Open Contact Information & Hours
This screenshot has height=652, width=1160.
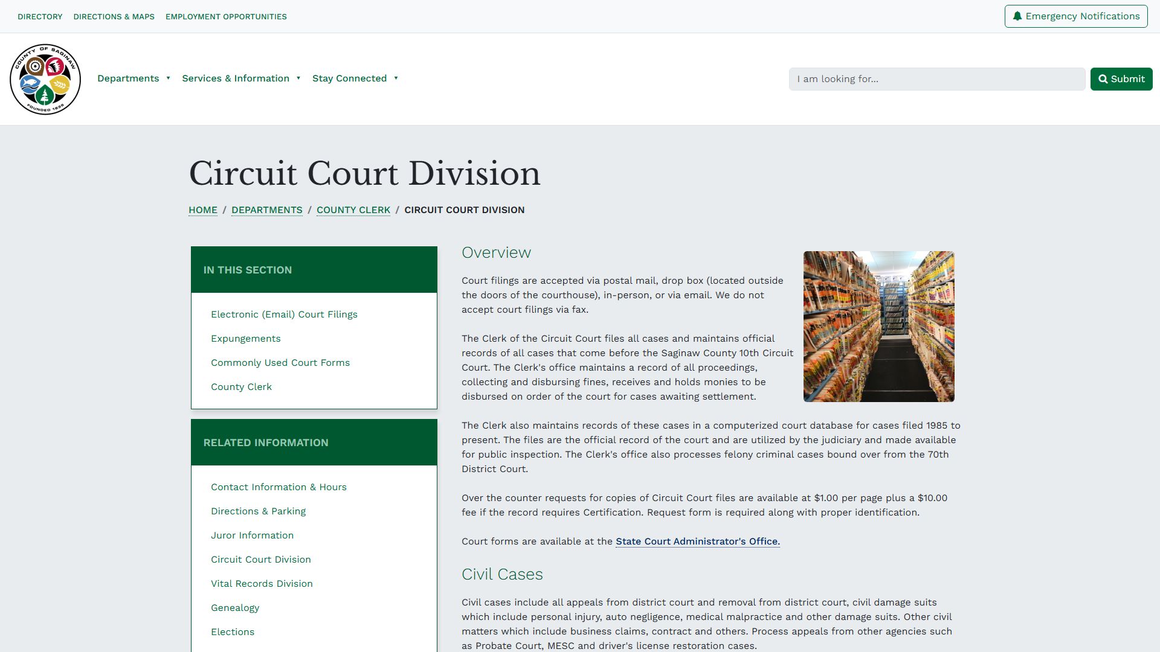click(279, 487)
